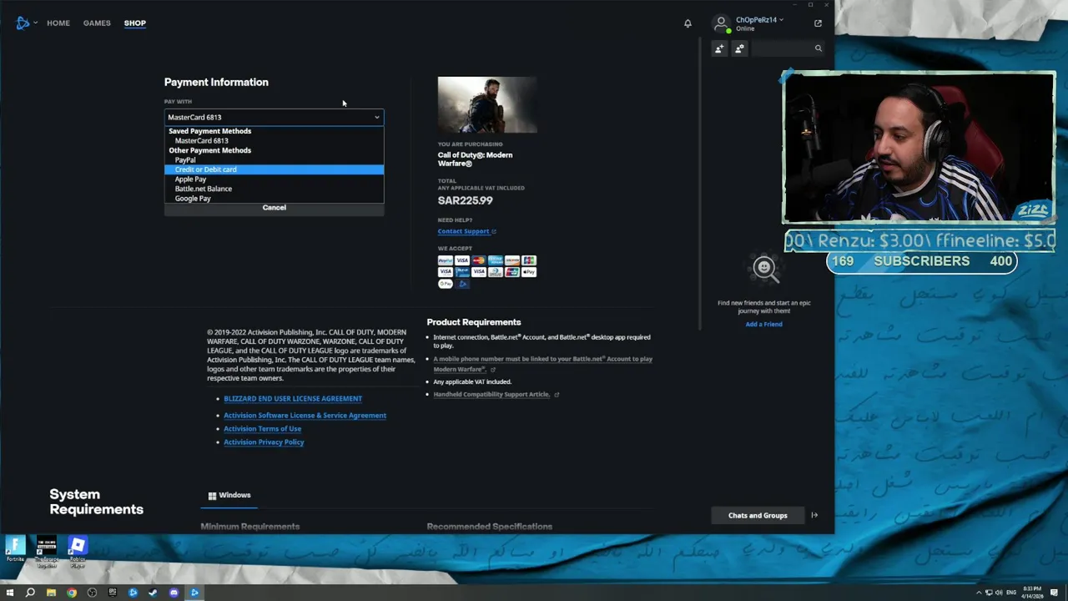Open the Roblox Player desktop shortcut

78,552
